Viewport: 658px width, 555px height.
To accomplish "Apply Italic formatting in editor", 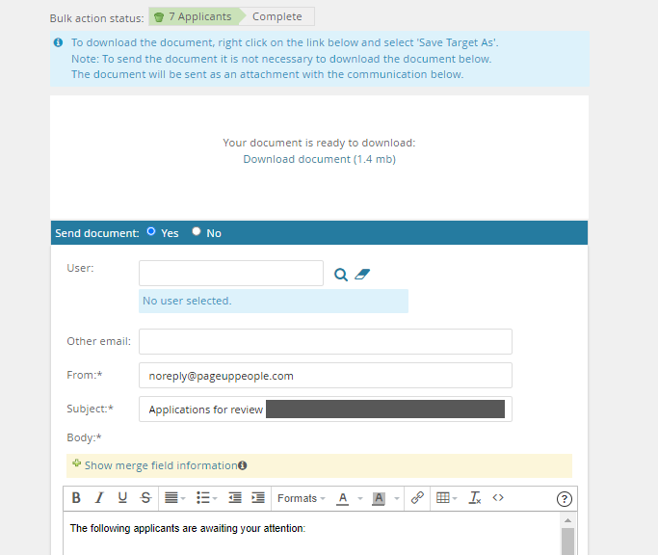I will tap(99, 498).
